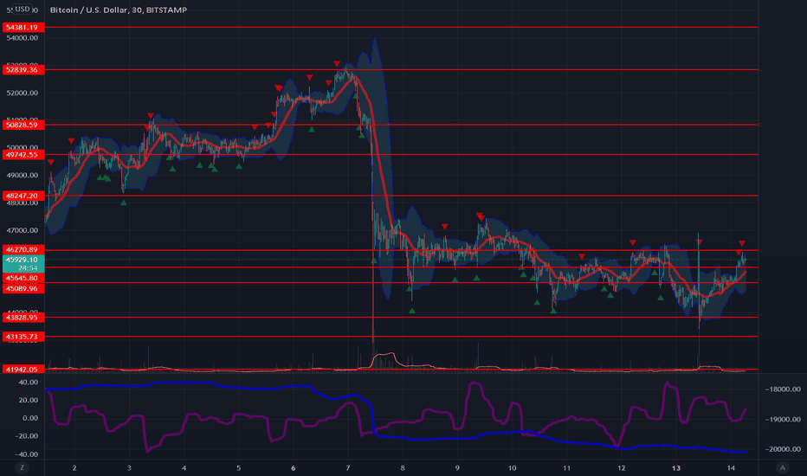Click date label 8 on time axis
The height and width of the screenshot is (476, 807).
point(403,467)
